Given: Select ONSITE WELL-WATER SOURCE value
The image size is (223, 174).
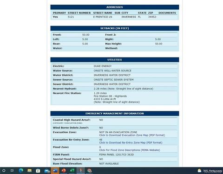Looking at the screenshot, I should (x=112, y=71).
